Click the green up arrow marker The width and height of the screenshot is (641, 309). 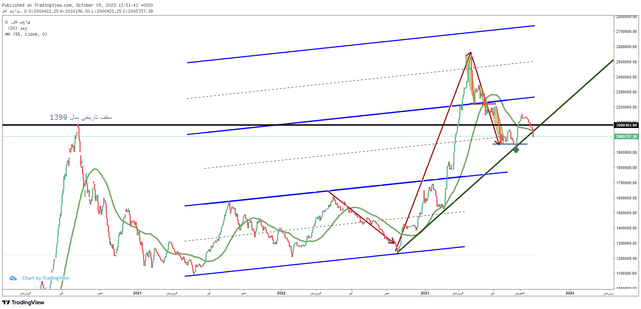(x=516, y=150)
